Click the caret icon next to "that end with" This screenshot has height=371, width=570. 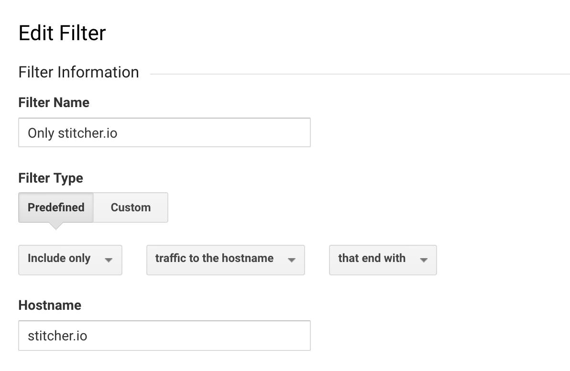tap(423, 260)
